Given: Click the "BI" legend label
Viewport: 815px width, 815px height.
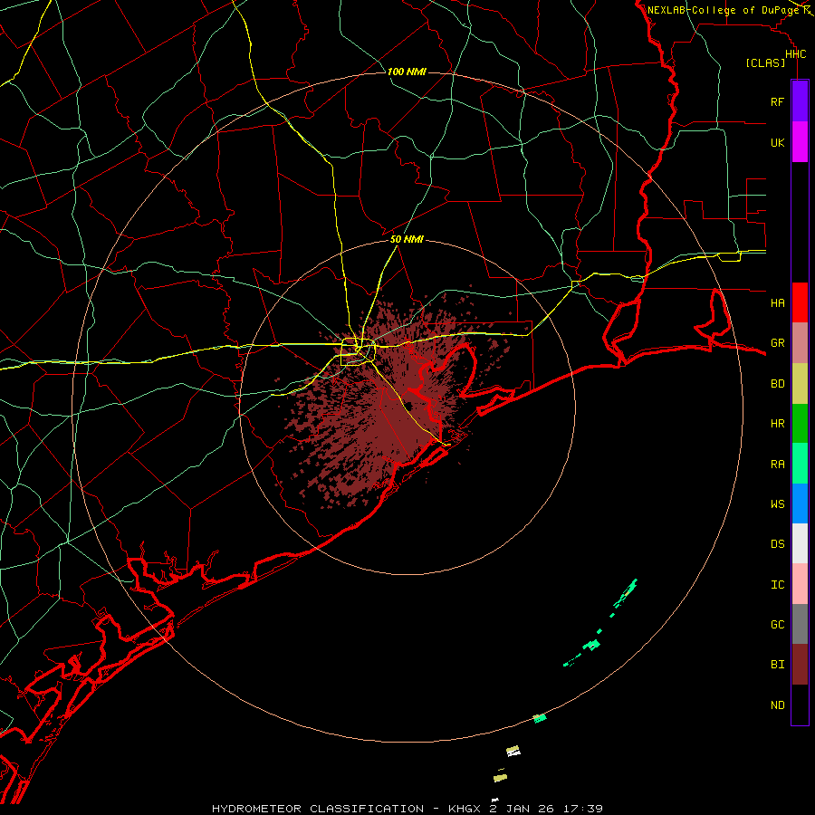Looking at the screenshot, I should point(778,665).
